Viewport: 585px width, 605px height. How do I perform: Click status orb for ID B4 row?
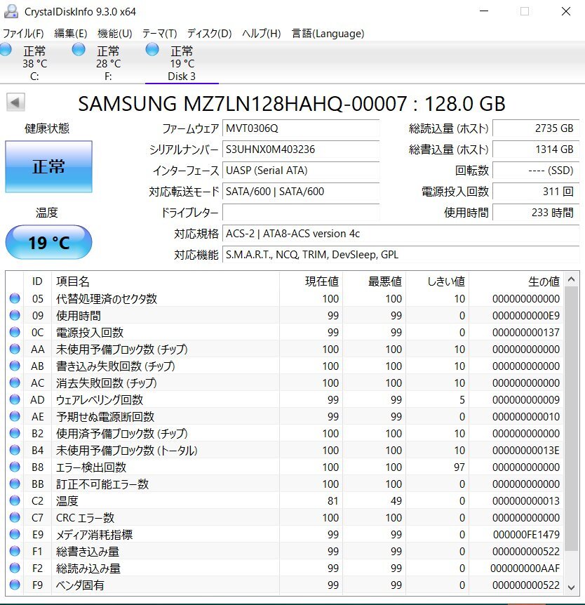point(15,450)
